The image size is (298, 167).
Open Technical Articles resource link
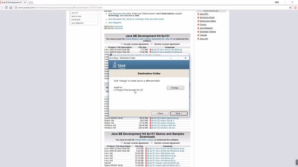pos(207,18)
